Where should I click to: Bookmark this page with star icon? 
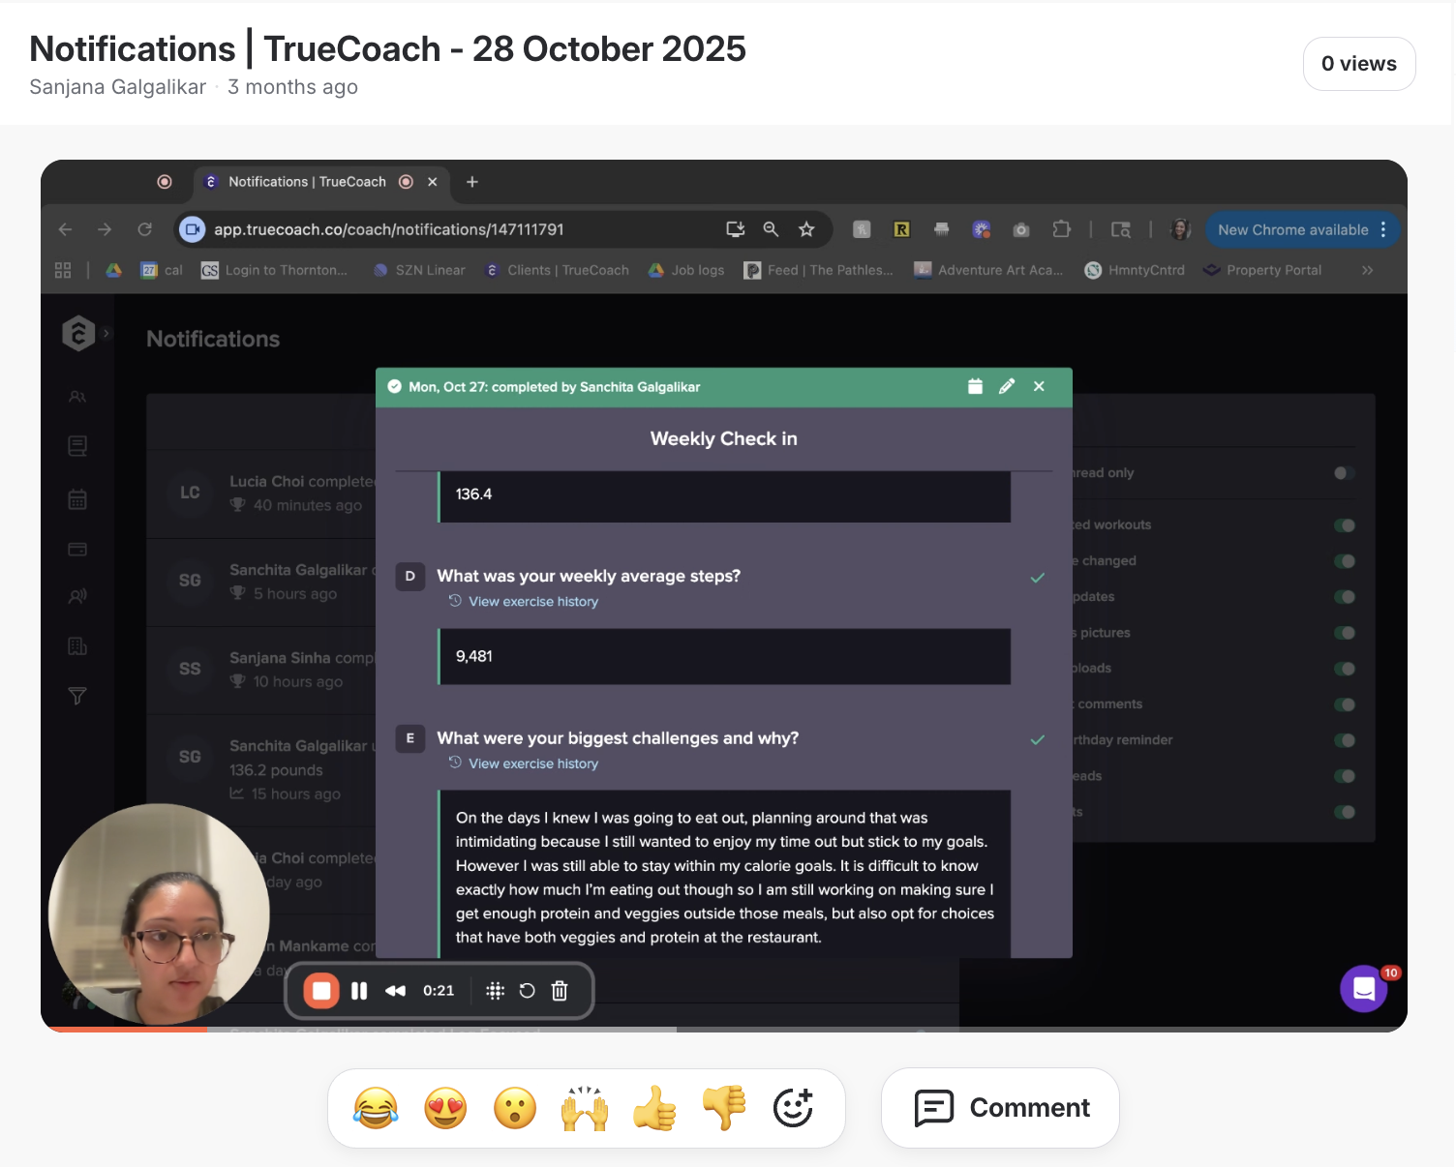(806, 229)
